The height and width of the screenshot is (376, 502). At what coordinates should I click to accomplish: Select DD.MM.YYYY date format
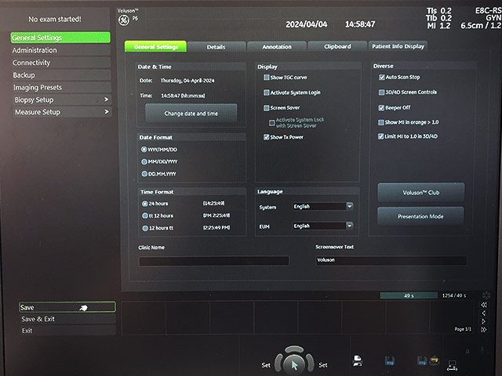pos(144,174)
